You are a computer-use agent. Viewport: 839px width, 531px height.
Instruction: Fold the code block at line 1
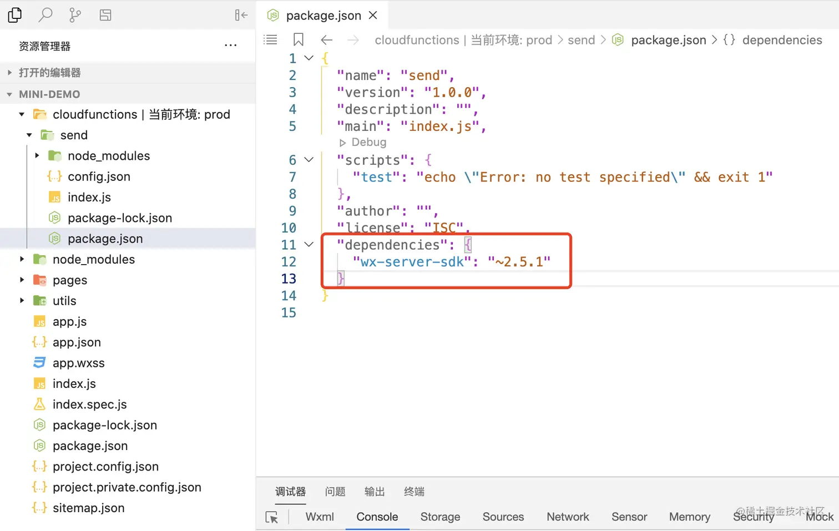(309, 58)
